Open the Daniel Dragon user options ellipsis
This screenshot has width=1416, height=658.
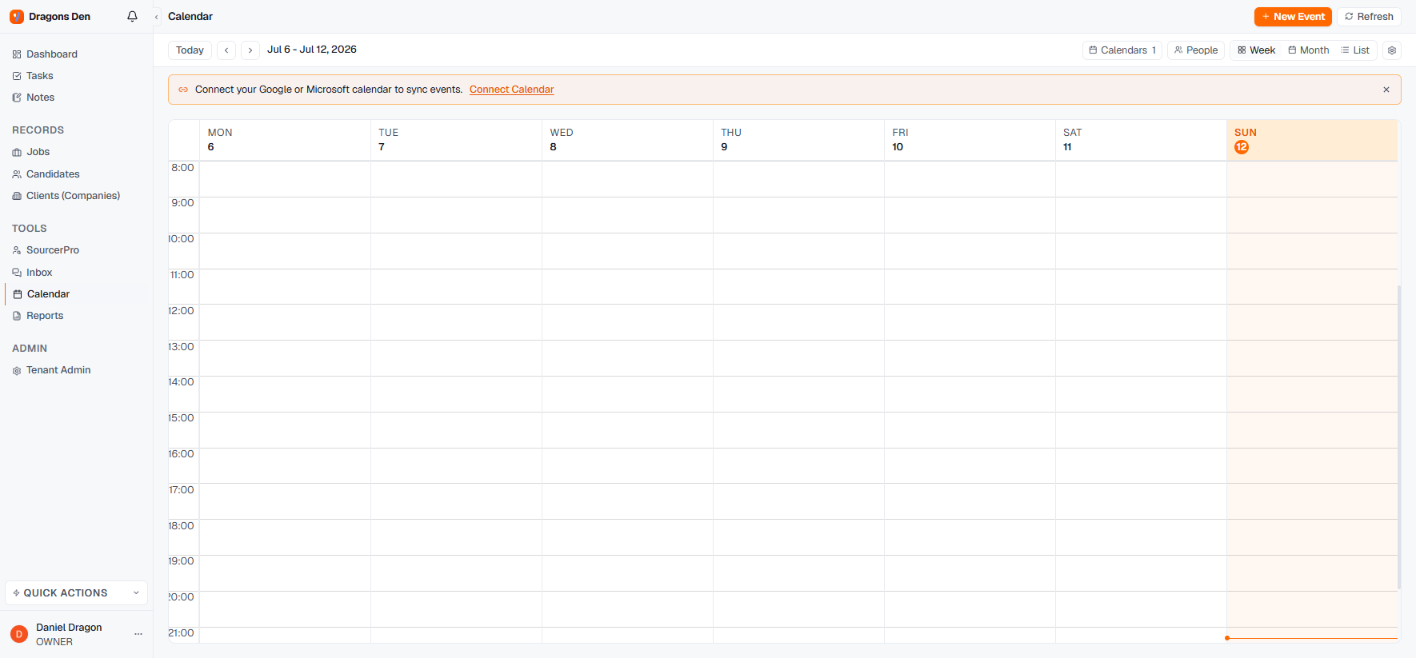point(138,634)
